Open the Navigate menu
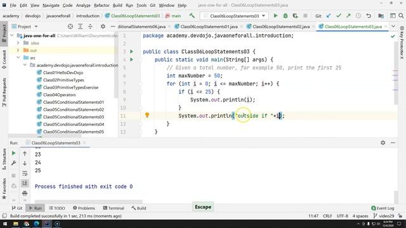Screen dimensions: 406x228 pyautogui.click(x=51, y=5)
